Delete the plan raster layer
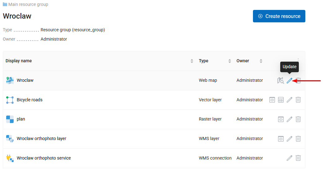 pos(298,119)
